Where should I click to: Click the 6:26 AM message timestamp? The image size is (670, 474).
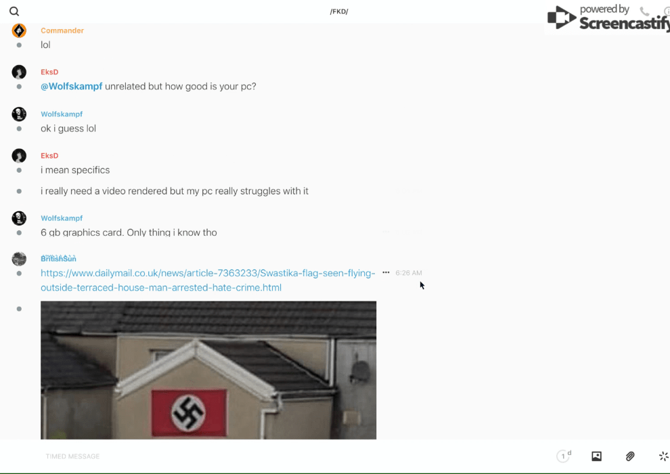coord(409,273)
